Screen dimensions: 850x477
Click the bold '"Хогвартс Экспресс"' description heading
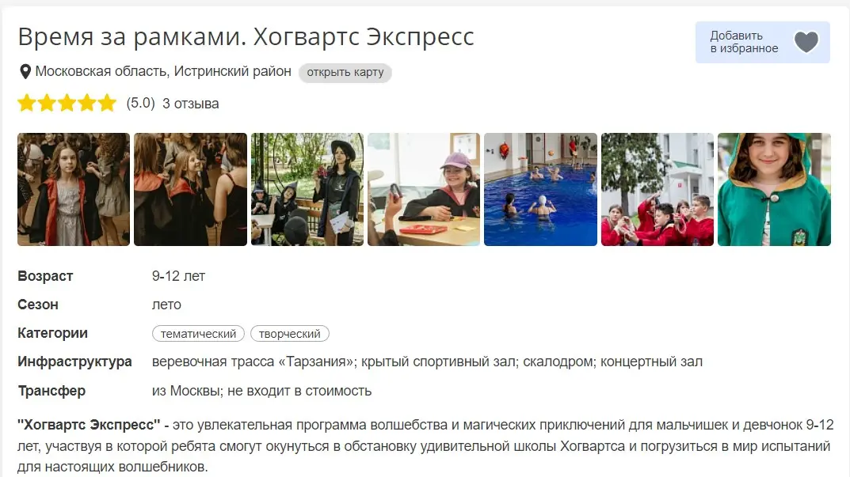[89, 425]
